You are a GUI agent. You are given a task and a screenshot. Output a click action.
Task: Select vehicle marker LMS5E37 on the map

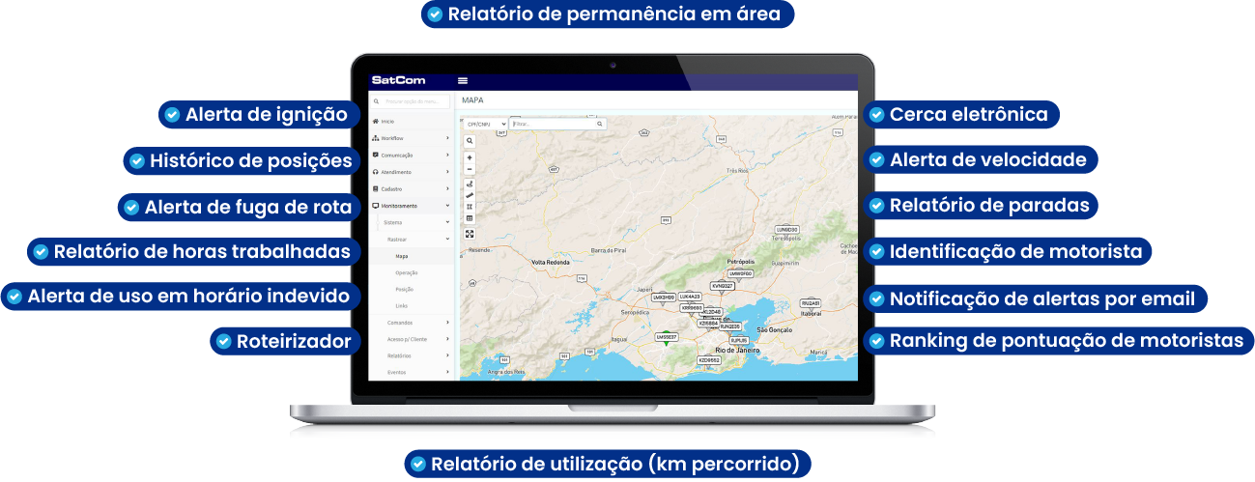(666, 337)
